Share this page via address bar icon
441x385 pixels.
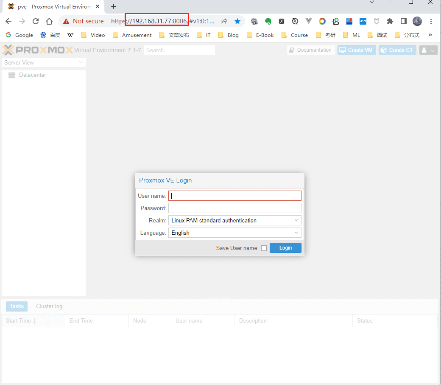(x=224, y=21)
